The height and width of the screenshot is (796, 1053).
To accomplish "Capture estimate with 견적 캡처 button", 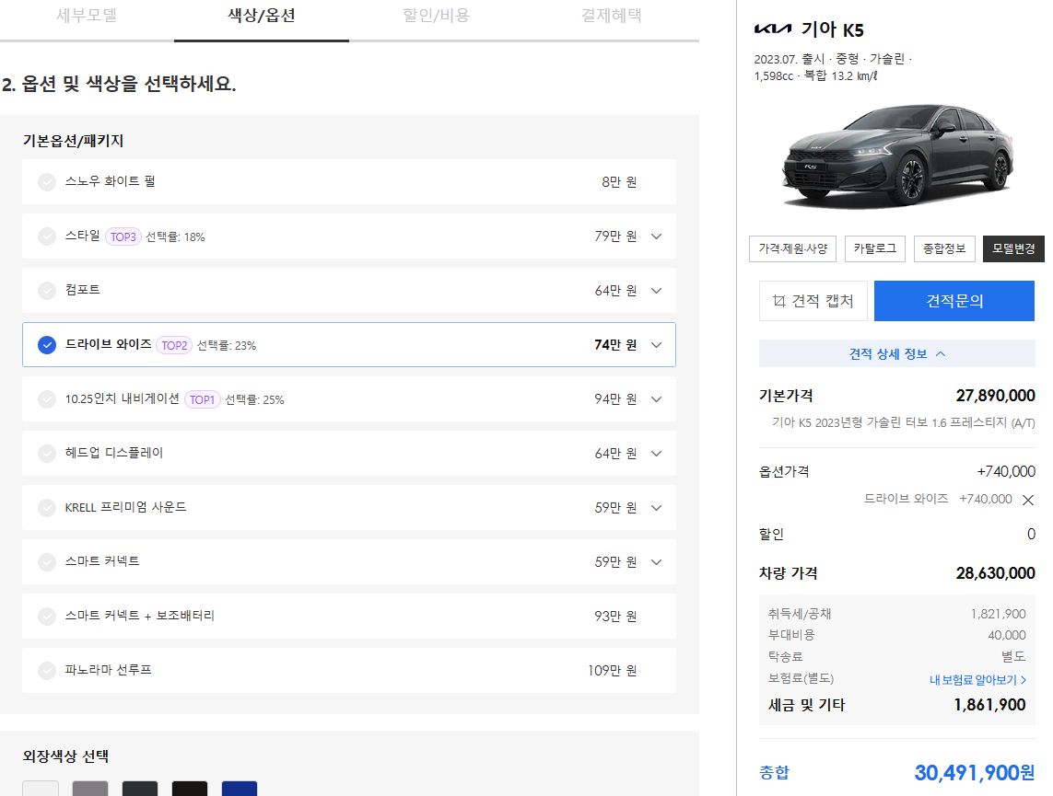I will click(x=813, y=301).
